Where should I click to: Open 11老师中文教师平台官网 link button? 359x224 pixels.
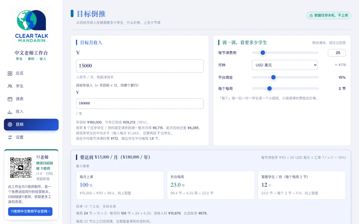pyautogui.click(x=30, y=211)
